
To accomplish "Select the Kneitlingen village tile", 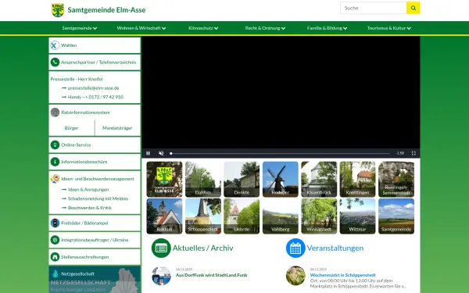I will click(357, 179).
